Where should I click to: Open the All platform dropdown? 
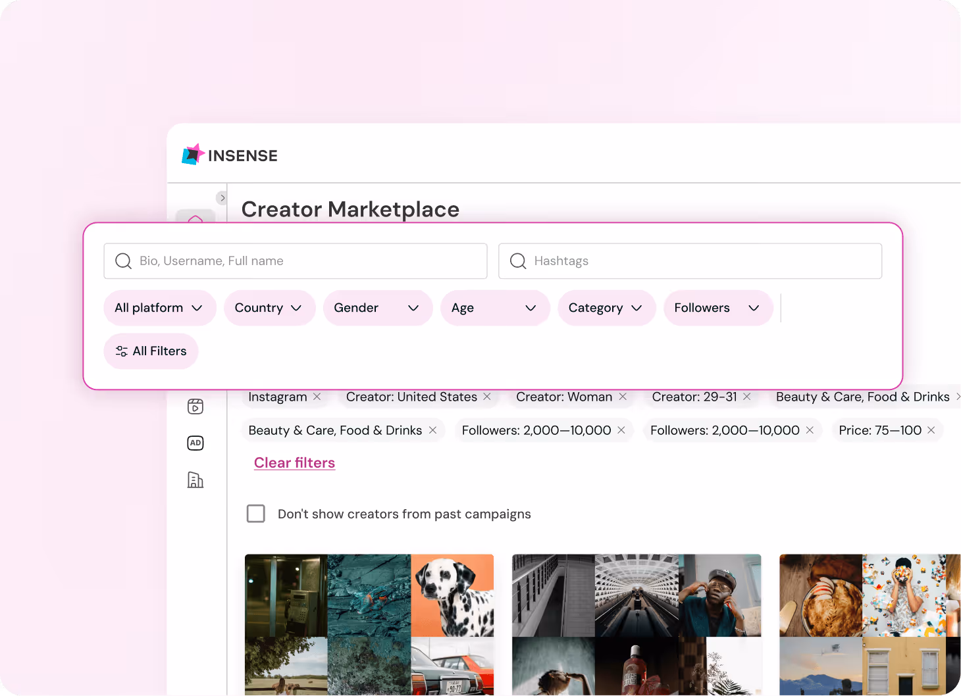click(x=159, y=308)
